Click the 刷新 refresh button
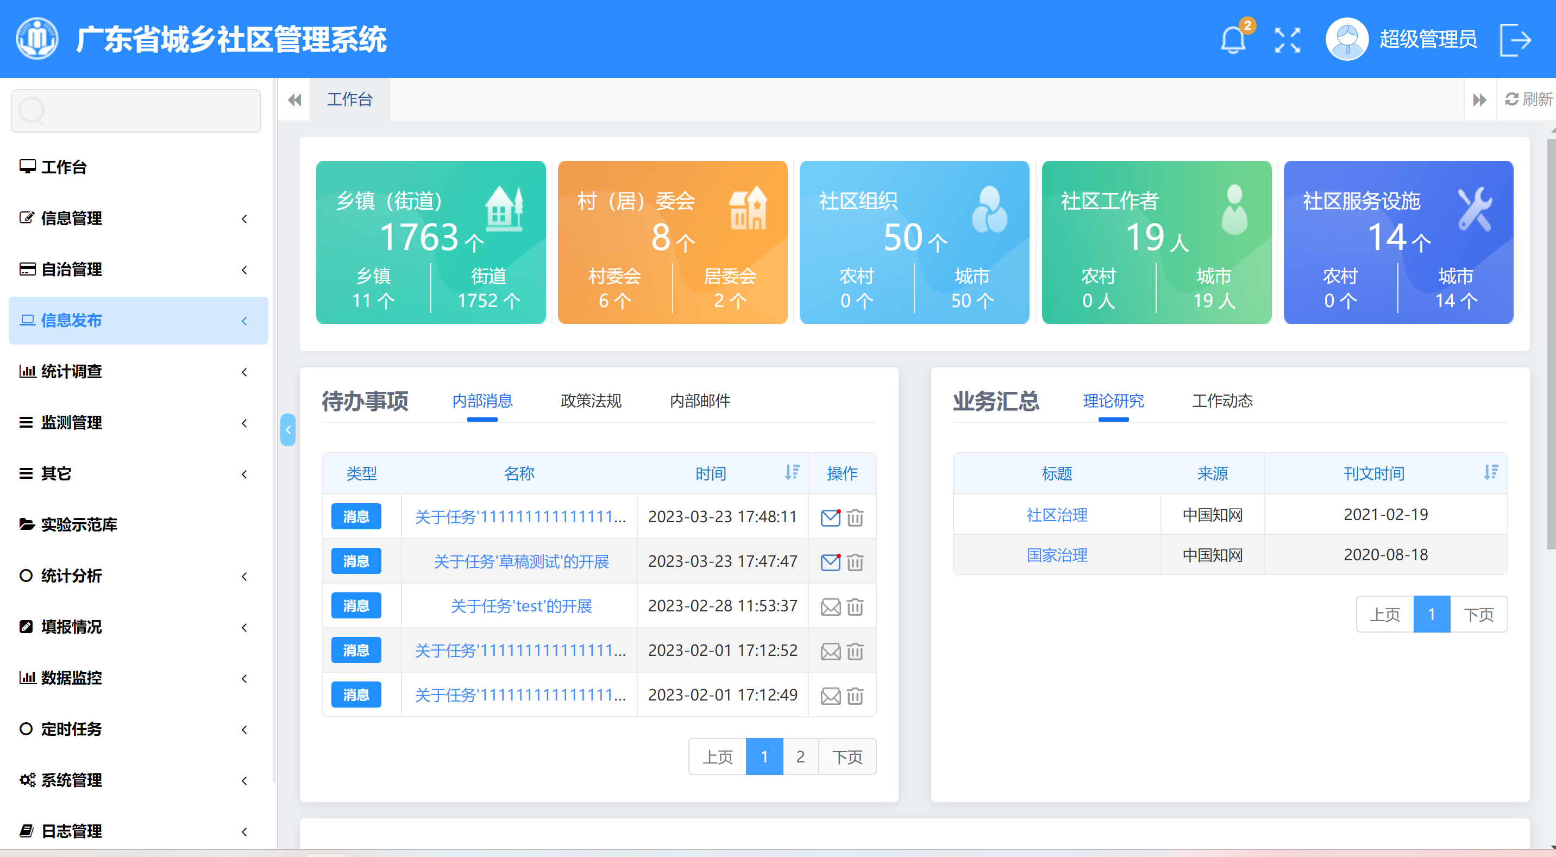The image size is (1556, 857). (x=1528, y=99)
